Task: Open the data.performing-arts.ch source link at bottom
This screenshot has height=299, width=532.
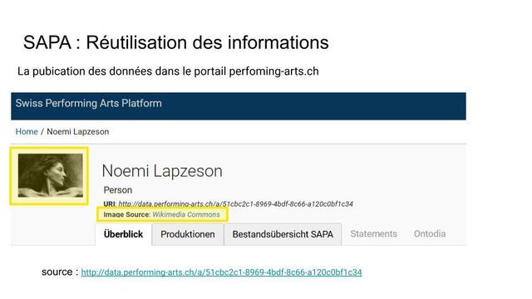Action: [x=221, y=272]
